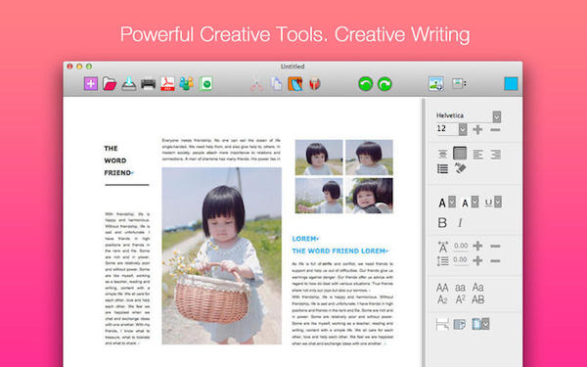Expand the underline style dropdown
The image size is (587, 367).
pos(498,202)
